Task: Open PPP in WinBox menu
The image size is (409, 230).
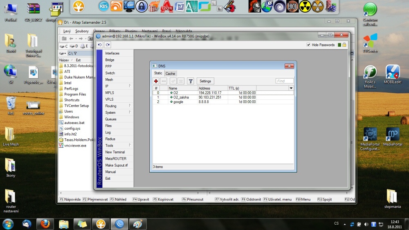Action: click(108, 66)
